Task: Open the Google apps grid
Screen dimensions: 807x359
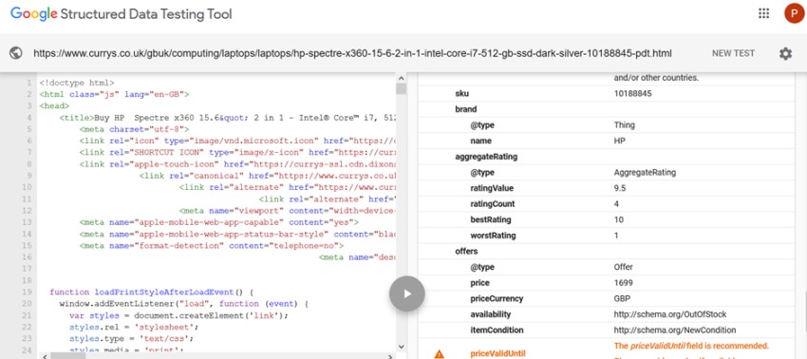Action: (x=763, y=13)
